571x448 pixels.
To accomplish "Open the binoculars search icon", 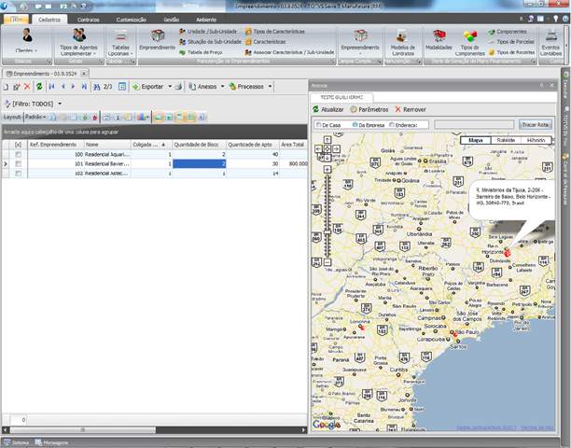I will coord(96,87).
